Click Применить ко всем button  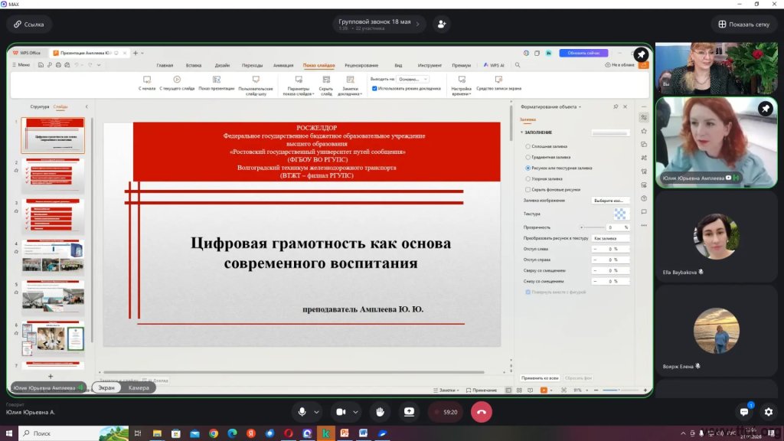(x=540, y=378)
